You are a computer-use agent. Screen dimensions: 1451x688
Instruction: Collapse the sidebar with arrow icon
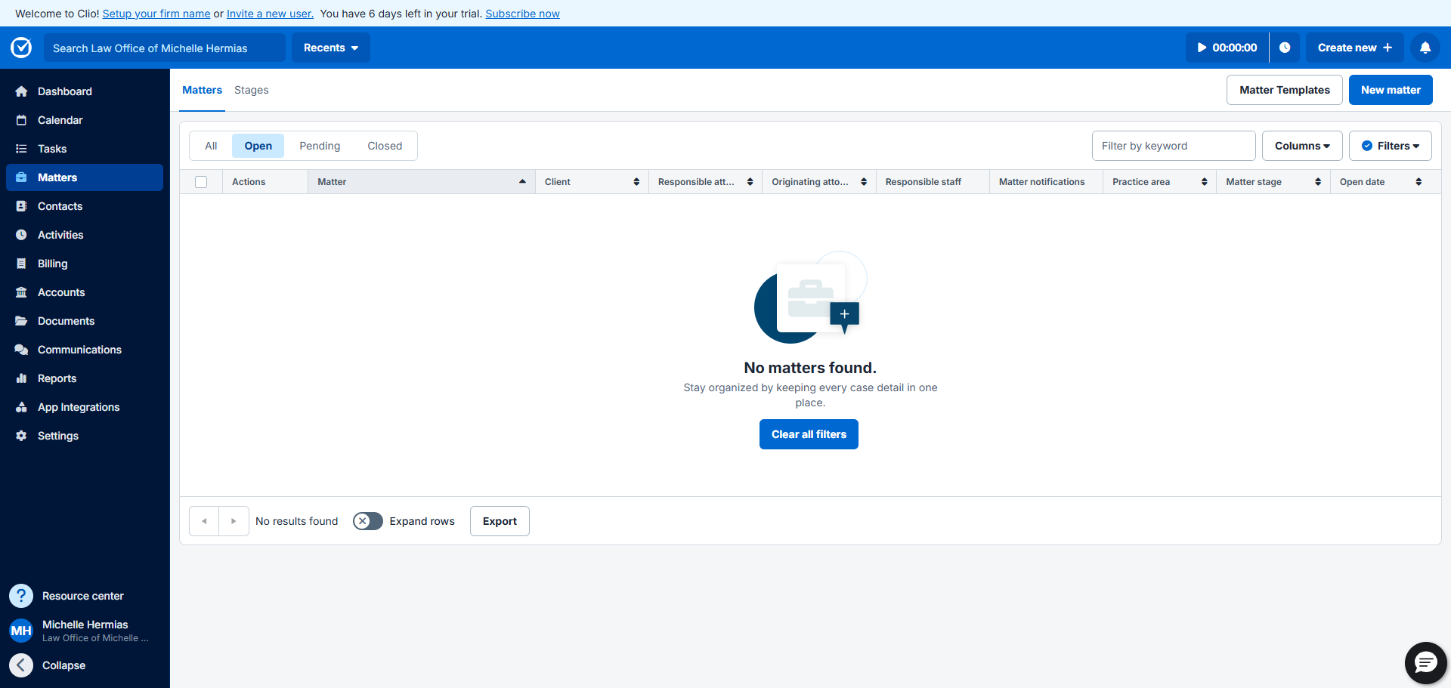pyautogui.click(x=21, y=665)
